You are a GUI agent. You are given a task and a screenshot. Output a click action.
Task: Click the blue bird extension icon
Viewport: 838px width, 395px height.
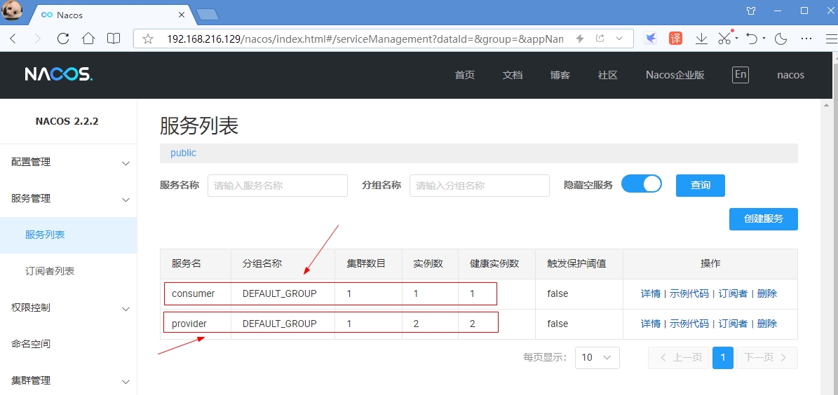coord(650,39)
